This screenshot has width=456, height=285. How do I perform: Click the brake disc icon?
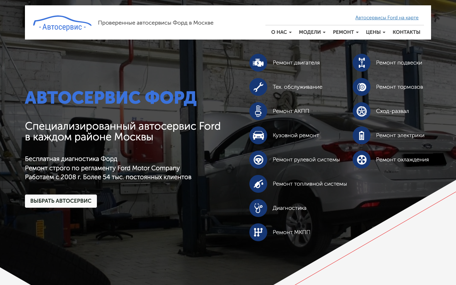pos(362,87)
